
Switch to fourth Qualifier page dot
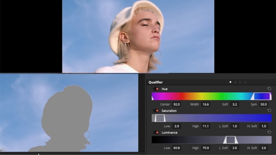[245, 82]
